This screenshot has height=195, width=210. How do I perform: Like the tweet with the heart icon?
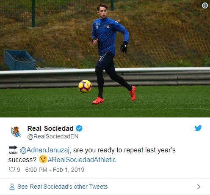pos(12,170)
